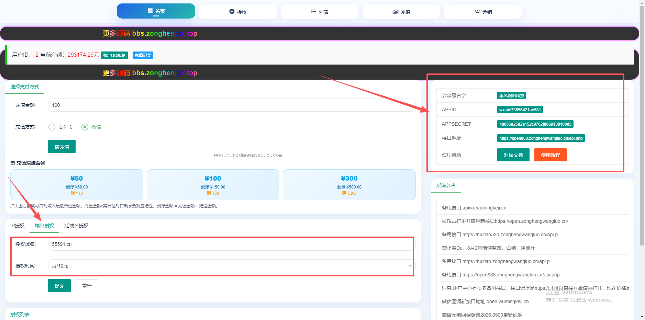Screen dimensions: 645x320
Task: Choose the ¥50 recharge package card
Action: pos(77,185)
